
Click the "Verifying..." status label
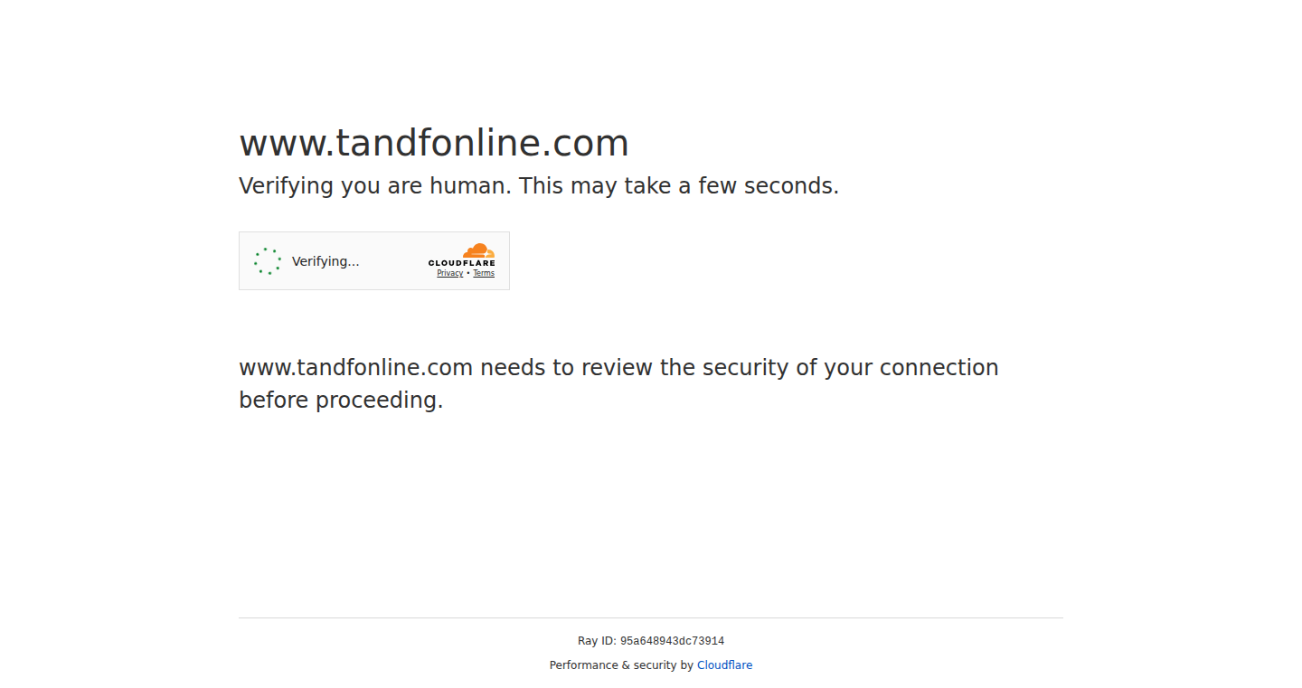point(325,261)
